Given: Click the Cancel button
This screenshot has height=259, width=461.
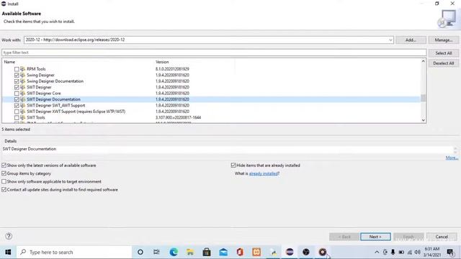Looking at the screenshot, I should 442,237.
